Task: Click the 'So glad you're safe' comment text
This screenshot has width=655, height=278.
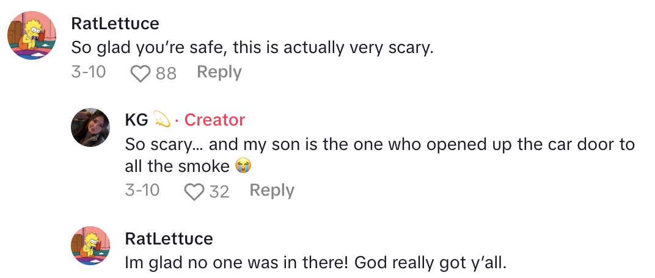Action: (252, 48)
